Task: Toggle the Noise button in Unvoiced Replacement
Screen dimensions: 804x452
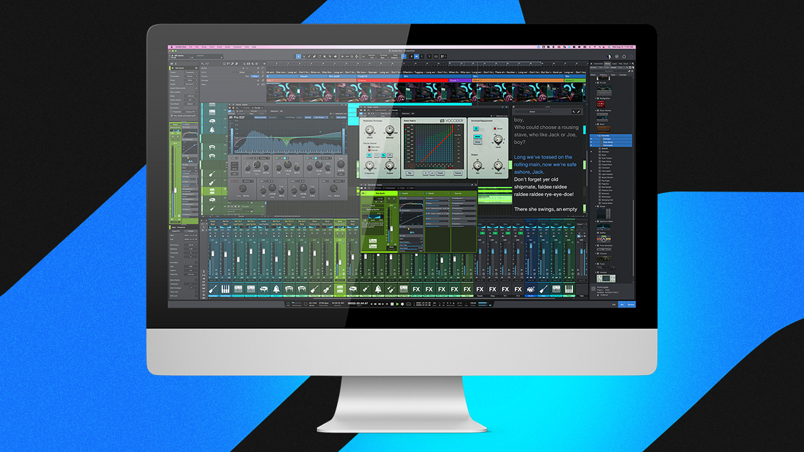Action: 478,137
